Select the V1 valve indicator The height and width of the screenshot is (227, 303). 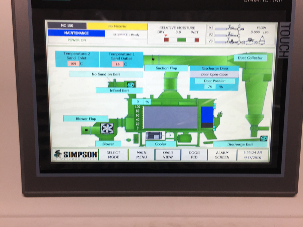(211, 28)
